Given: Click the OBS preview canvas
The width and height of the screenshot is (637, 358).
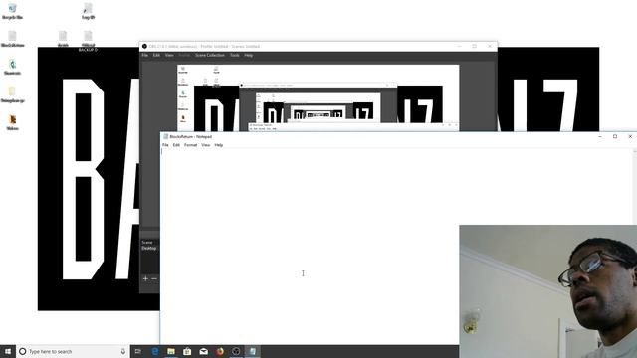Looking at the screenshot, I should (x=318, y=97).
